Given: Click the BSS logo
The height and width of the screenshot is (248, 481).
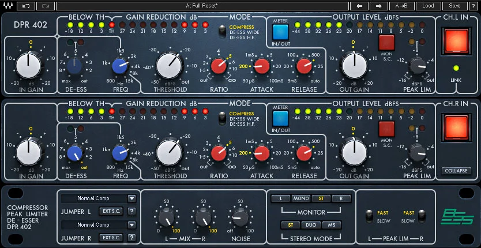Looking at the screenshot, I should click(x=456, y=217).
